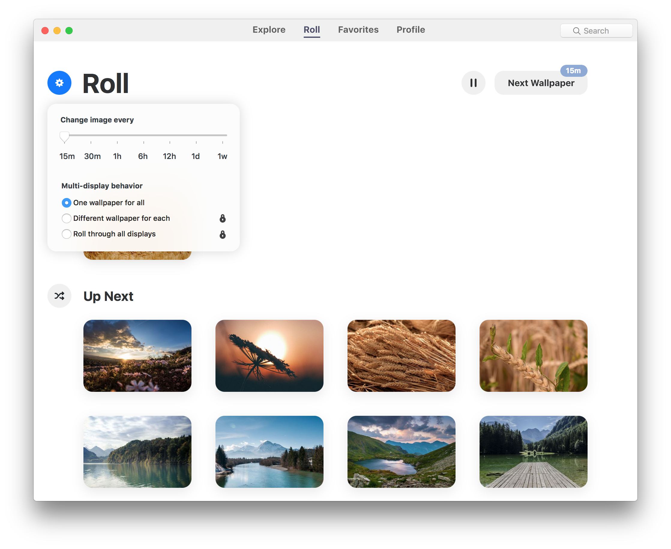Viewport: 671px width, 549px height.
Task: Click the partially hidden current wallpaper thumbnail
Action: coord(137,256)
